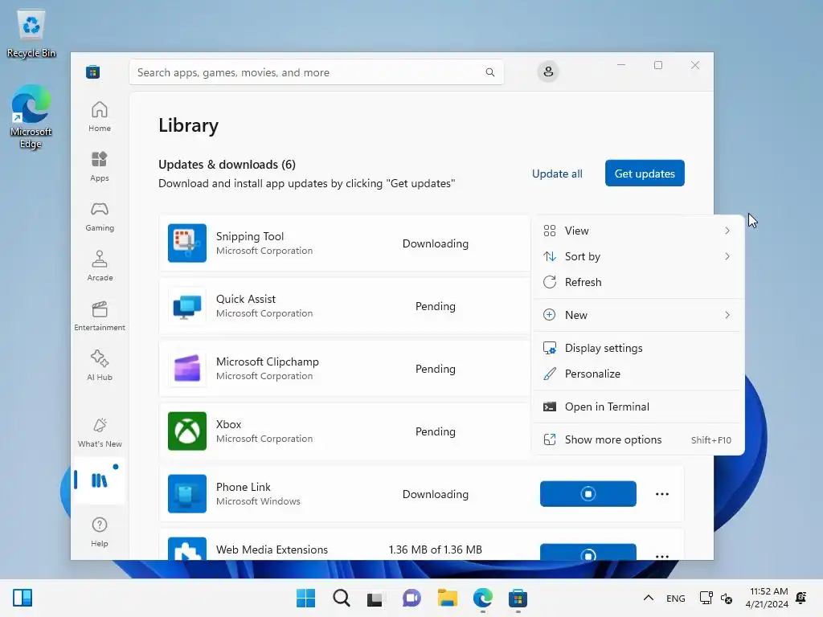Open What's New in the sidebar
The image size is (823, 617).
99,432
